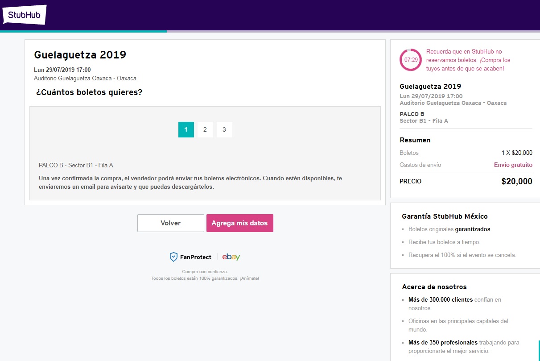Click Recupera el 100% si se cancela item
This screenshot has width=540, height=361.
[462, 255]
